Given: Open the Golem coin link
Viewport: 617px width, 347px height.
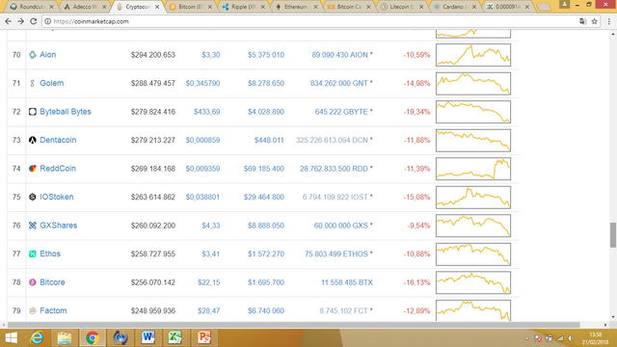Looking at the screenshot, I should point(51,83).
